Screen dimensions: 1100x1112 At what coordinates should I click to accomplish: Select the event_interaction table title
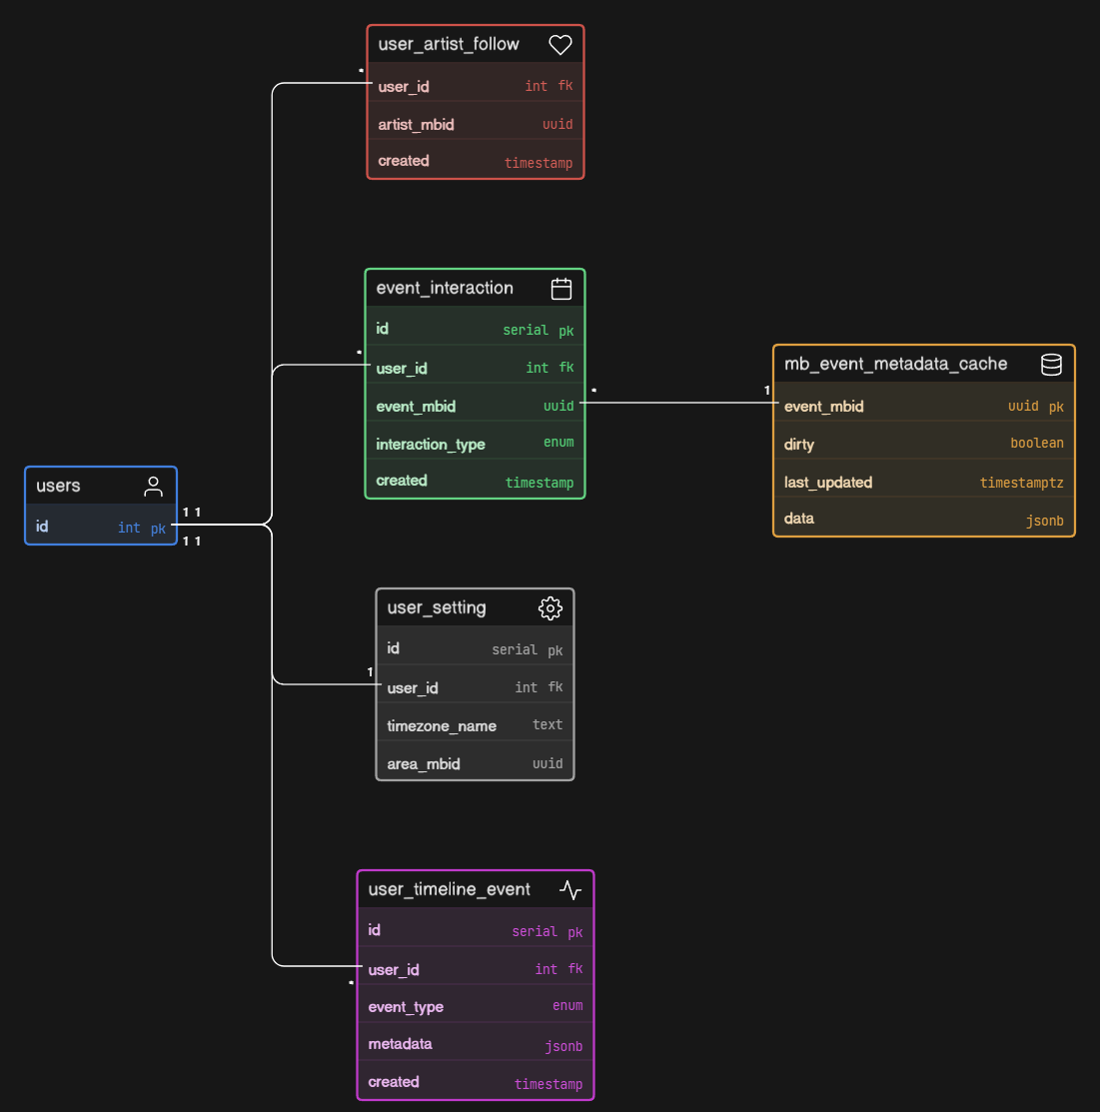point(445,289)
